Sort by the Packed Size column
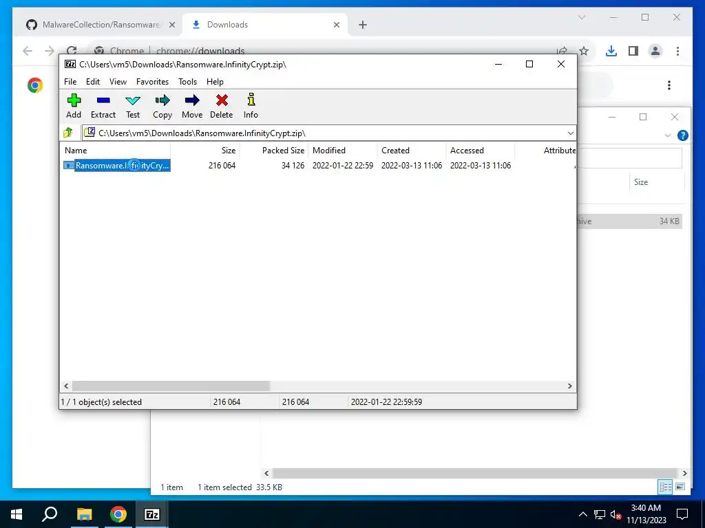This screenshot has height=528, width=705. coord(273,151)
